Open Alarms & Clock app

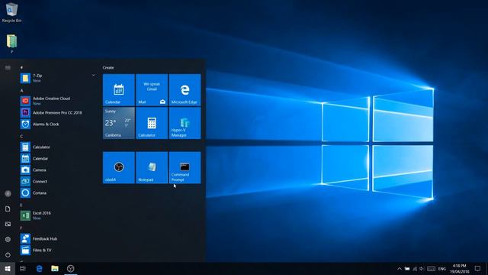pyautogui.click(x=58, y=124)
